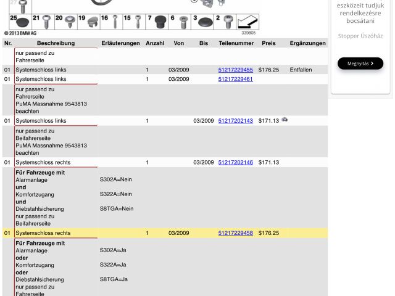The image size is (395, 296).
Task: Open part number 51217229461 link
Action: [235, 80]
